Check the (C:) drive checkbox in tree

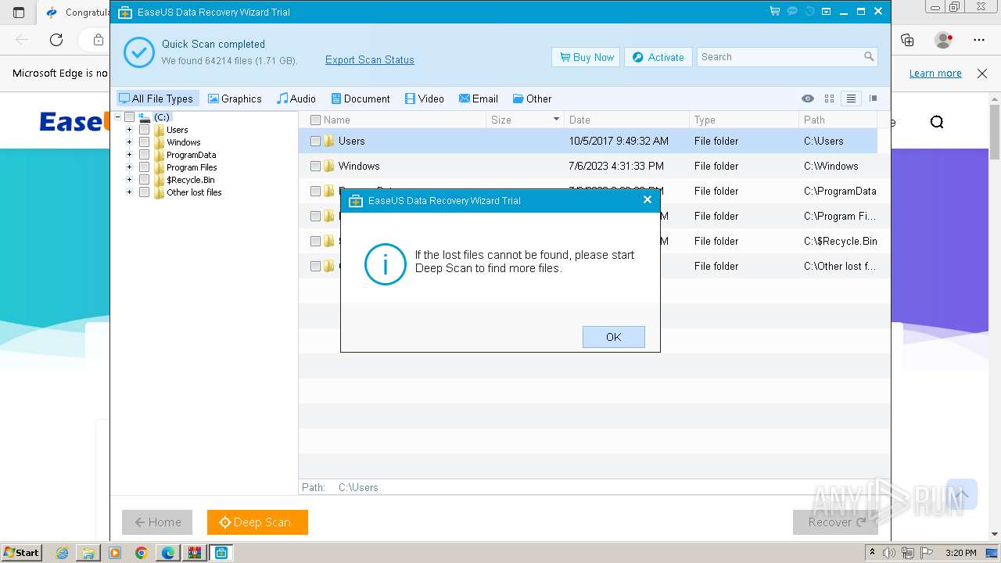[x=130, y=117]
